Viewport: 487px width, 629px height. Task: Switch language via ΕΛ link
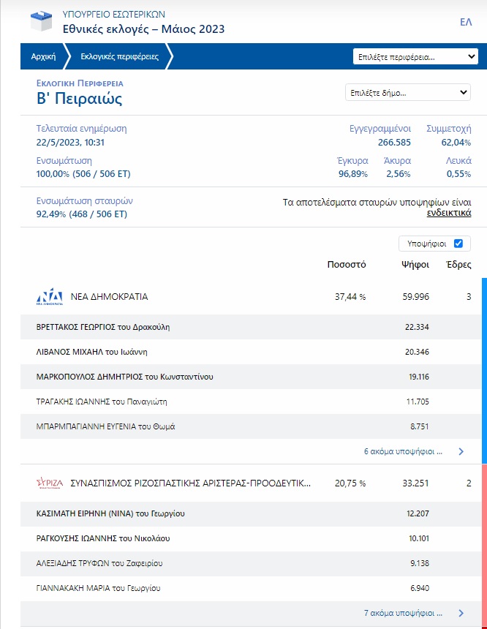(x=465, y=22)
